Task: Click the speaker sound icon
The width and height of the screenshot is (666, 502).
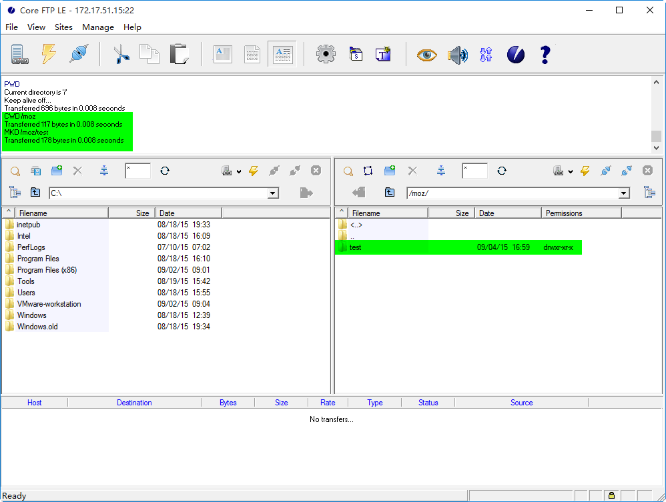Action: click(x=457, y=55)
